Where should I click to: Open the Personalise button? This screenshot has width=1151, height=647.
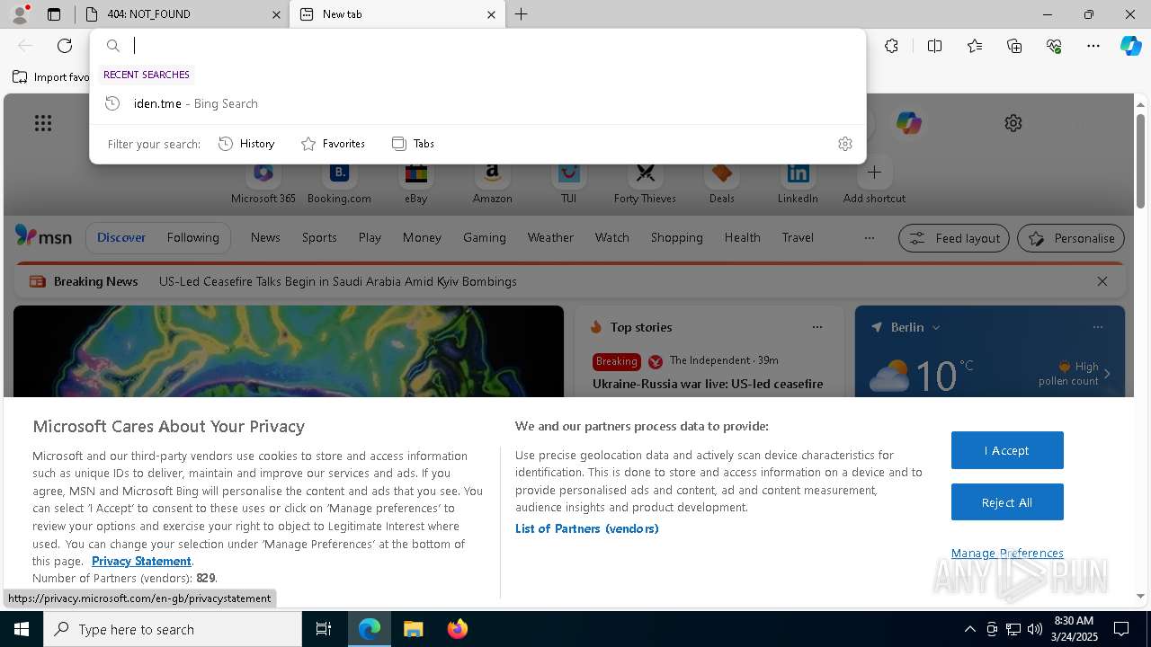tap(1071, 238)
